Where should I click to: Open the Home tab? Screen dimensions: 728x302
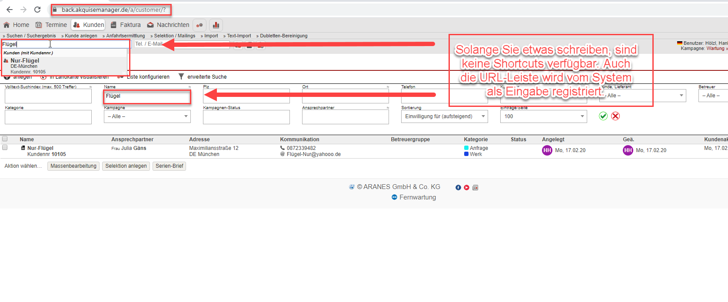coord(17,25)
